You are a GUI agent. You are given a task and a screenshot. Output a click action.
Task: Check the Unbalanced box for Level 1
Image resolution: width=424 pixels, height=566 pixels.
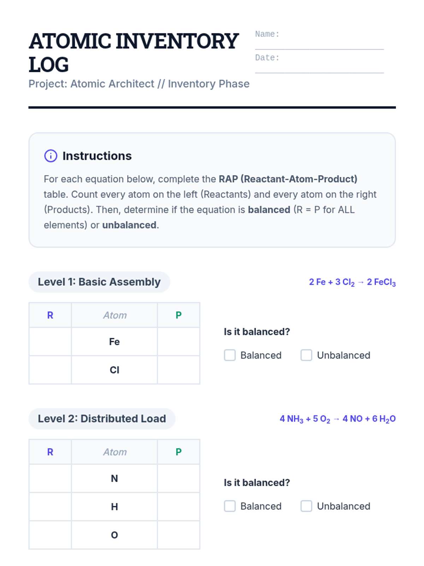(306, 355)
